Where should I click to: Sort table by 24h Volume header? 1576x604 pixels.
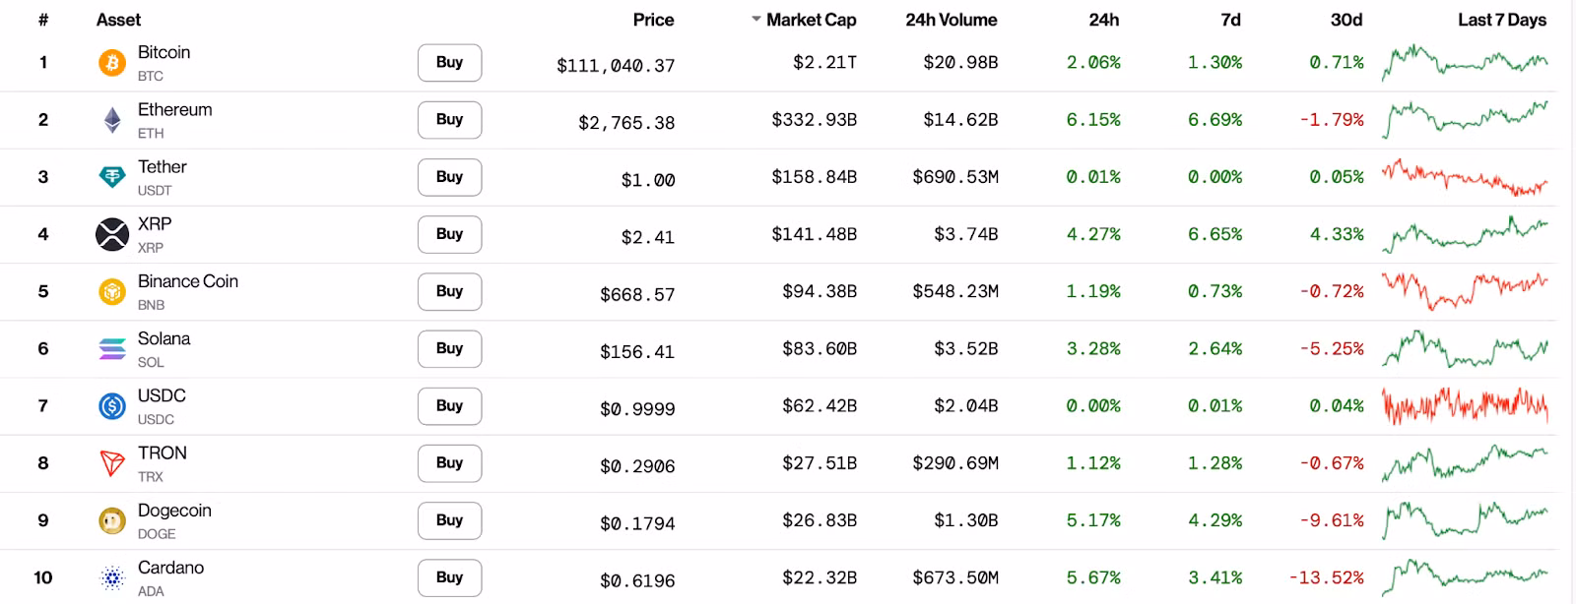(x=951, y=20)
